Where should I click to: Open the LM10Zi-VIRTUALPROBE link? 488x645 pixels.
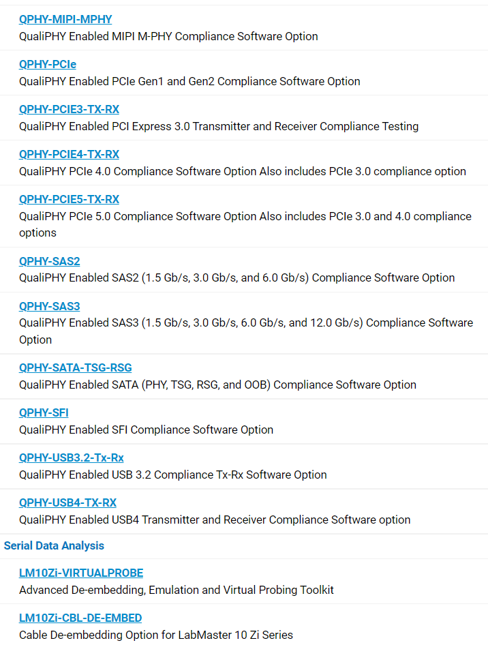pos(81,573)
